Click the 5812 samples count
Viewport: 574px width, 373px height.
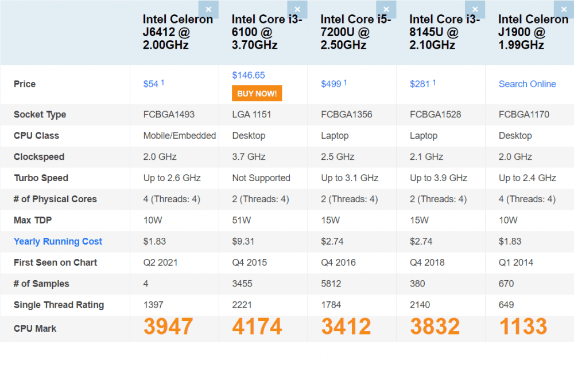(x=331, y=284)
